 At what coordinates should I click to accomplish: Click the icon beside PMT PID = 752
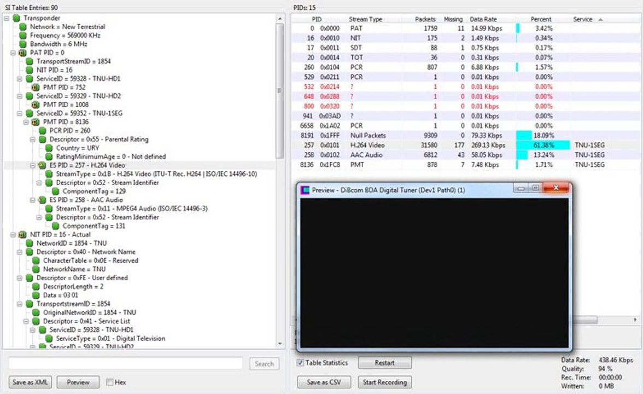tap(36, 87)
